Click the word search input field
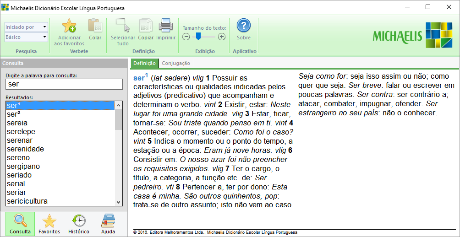Viewport: 460px width, 237px height. click(64, 84)
